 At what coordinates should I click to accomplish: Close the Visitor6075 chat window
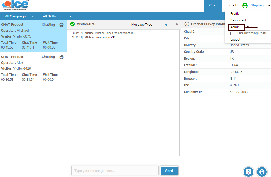(177, 24)
